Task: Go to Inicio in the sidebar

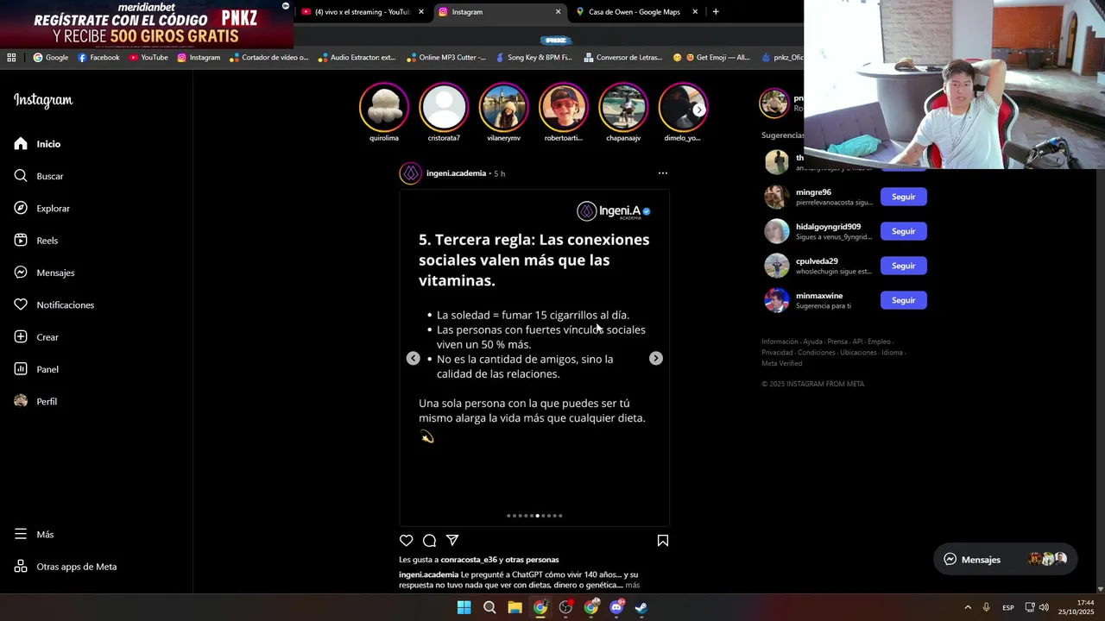Action: [38, 144]
